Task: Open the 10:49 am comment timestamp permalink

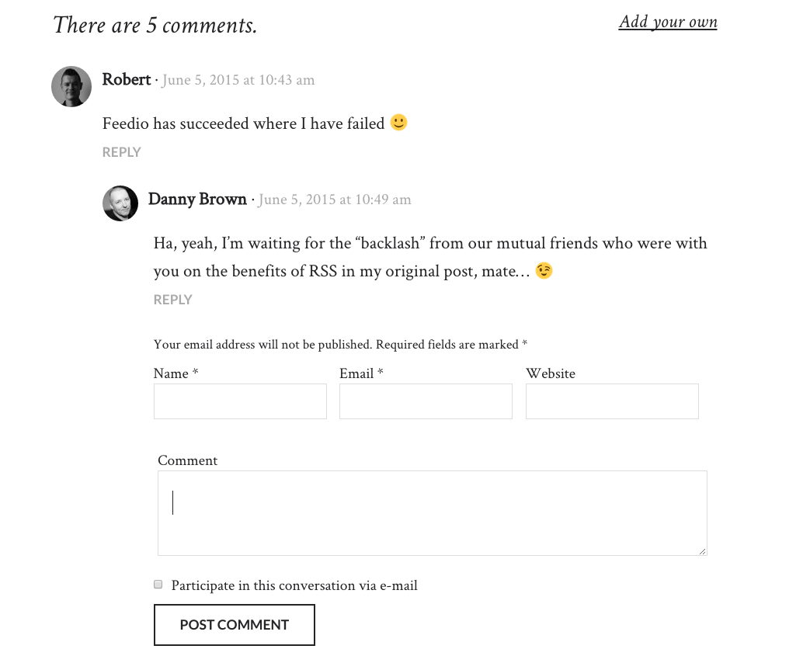Action: click(335, 200)
